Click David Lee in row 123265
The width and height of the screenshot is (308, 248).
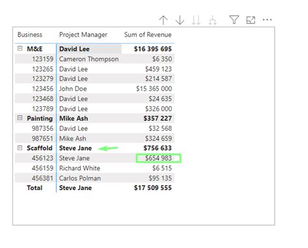tap(73, 69)
